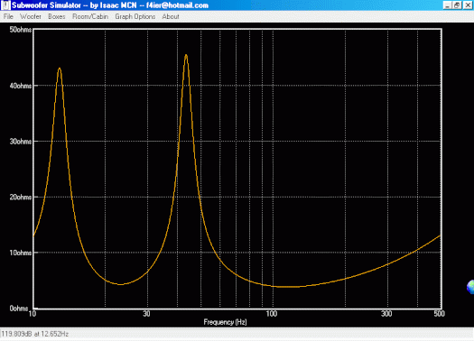Click the status bar dB readout
The image size is (474, 341).
coord(35,334)
